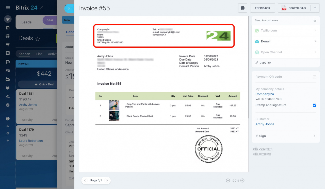Select the DEAL tab

pyautogui.click(x=50, y=21)
